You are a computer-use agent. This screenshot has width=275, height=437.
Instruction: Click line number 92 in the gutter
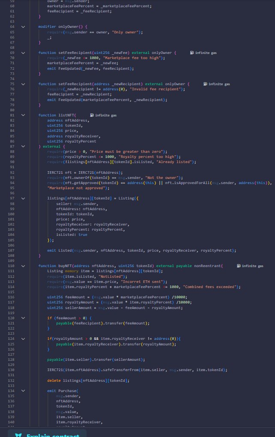point(12,172)
